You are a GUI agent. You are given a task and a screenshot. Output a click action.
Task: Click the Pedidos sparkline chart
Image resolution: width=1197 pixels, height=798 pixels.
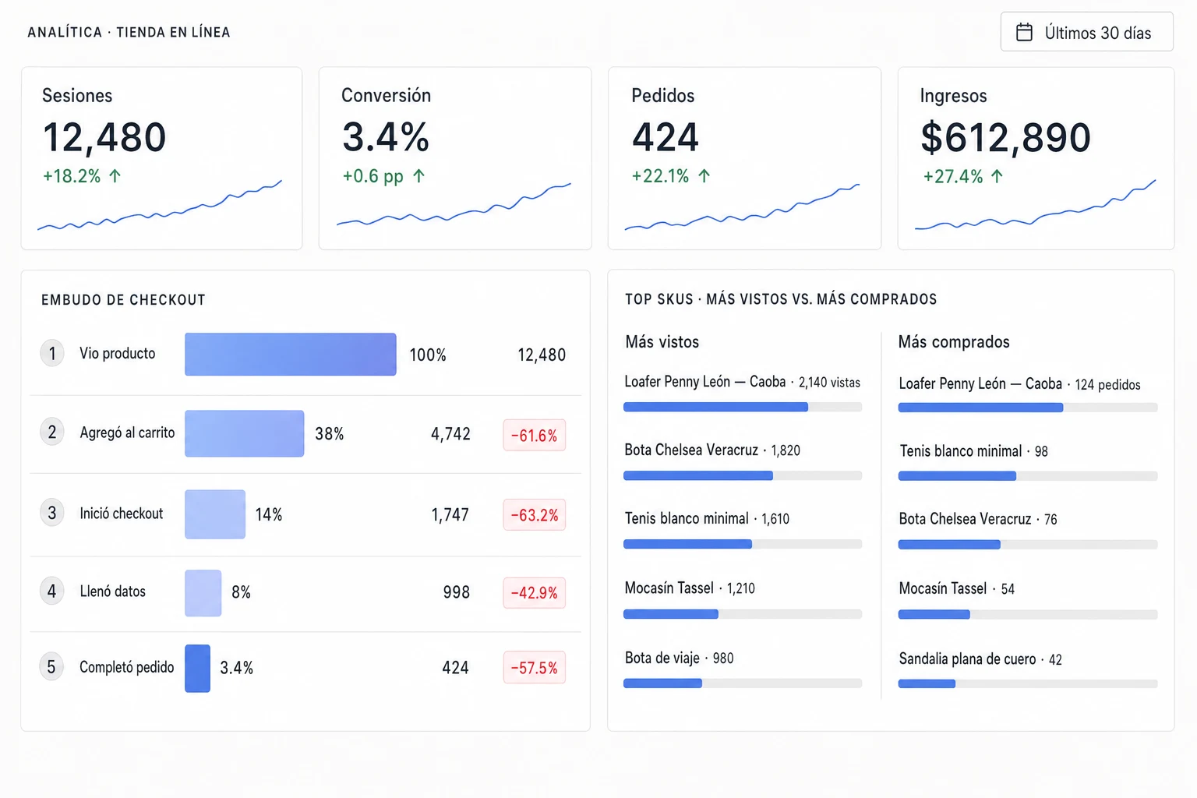[x=742, y=207]
